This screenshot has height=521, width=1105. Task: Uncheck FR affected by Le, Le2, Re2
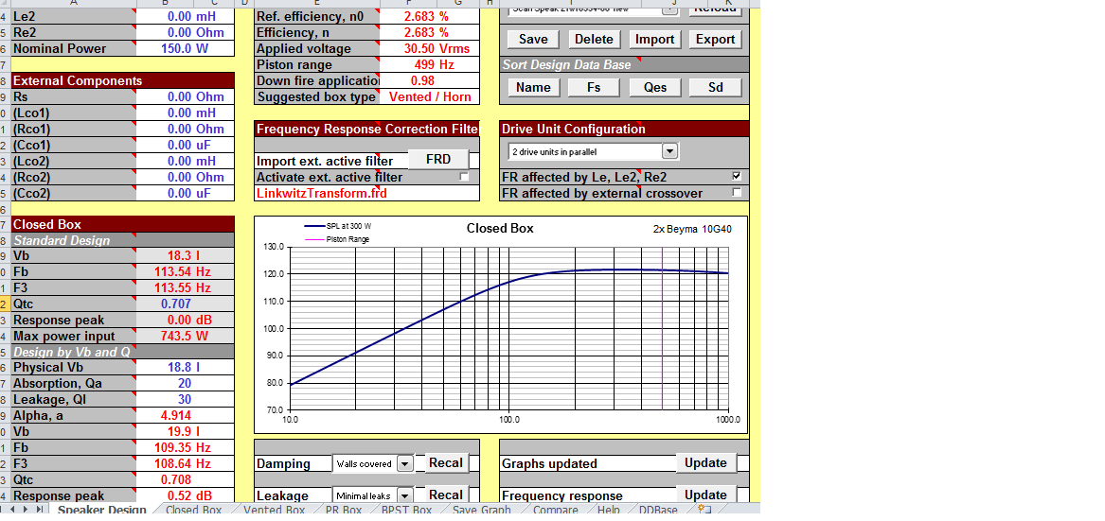[737, 176]
